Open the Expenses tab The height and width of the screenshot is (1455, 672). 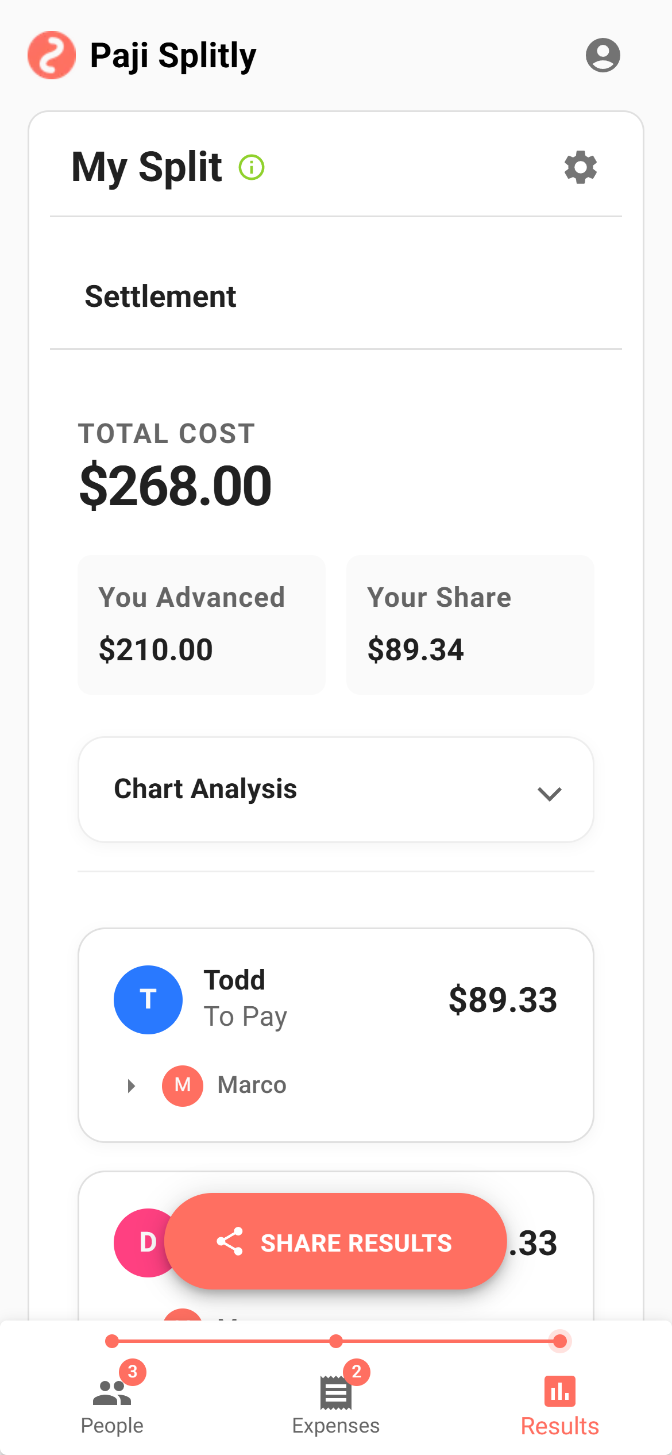336,1402
